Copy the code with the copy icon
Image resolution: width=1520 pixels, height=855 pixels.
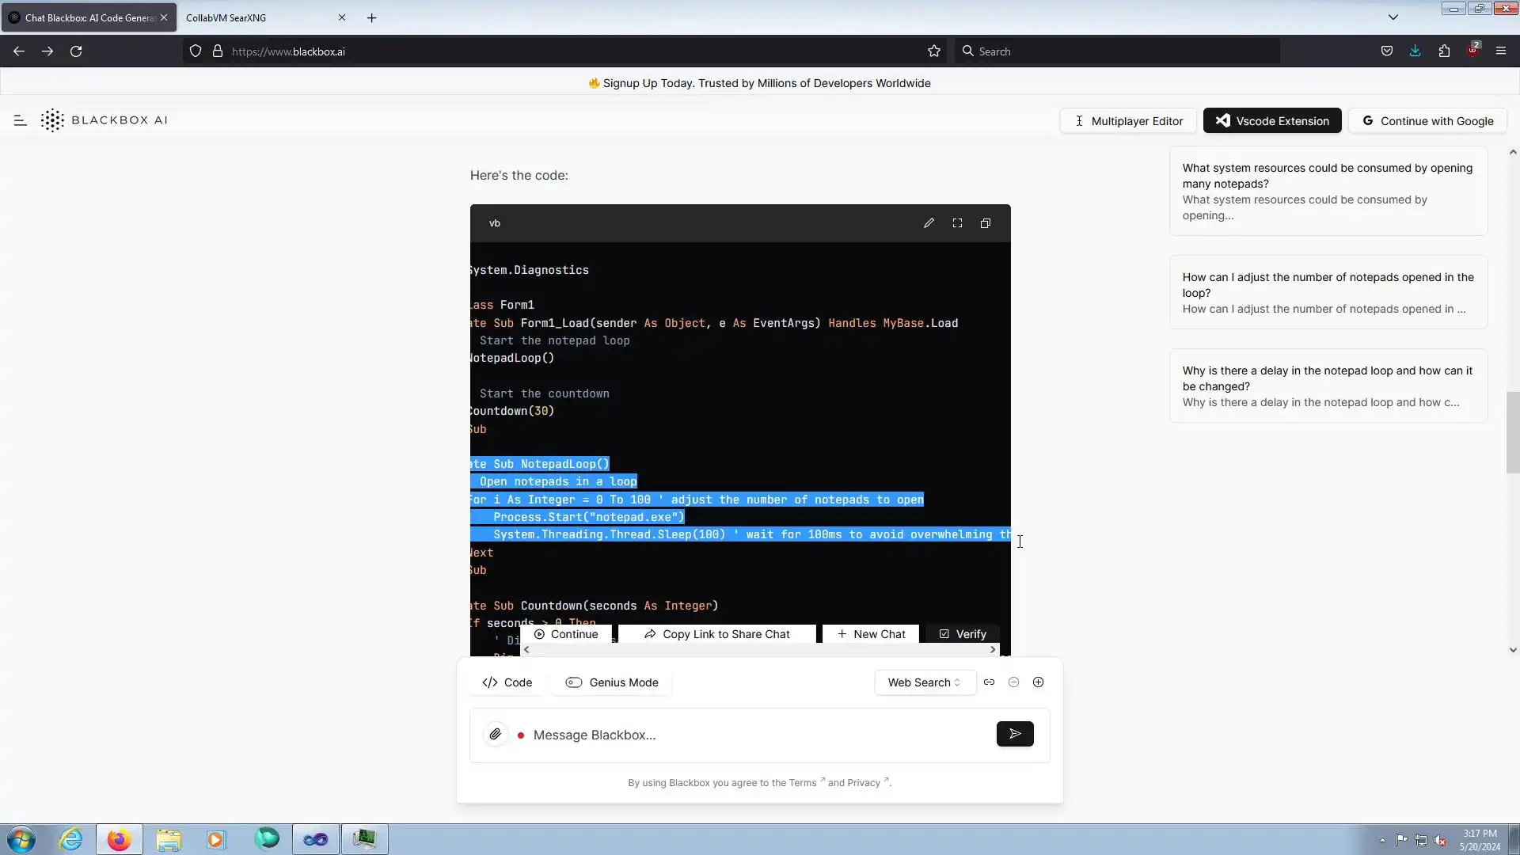pos(986,223)
